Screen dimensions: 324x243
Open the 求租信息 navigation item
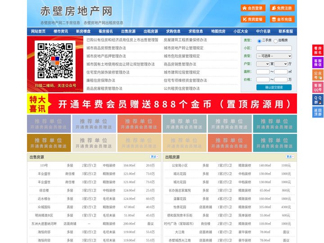click(x=196, y=31)
